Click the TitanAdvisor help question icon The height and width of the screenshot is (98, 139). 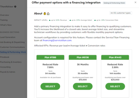tap(15, 6)
